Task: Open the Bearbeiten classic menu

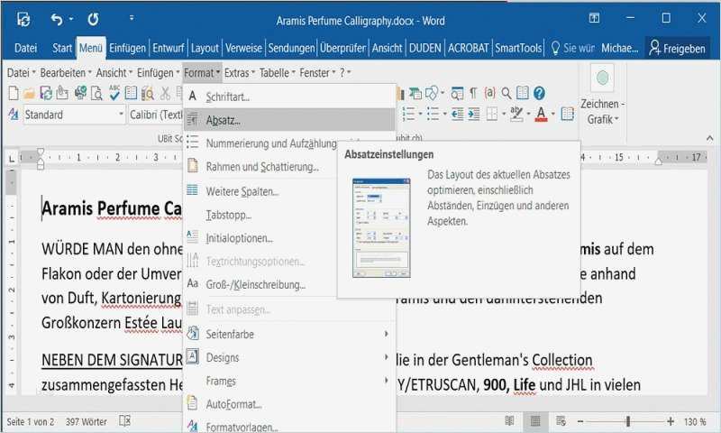Action: click(66, 73)
